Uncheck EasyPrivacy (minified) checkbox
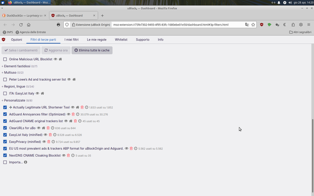This screenshot has height=196, width=314. click(x=5, y=142)
